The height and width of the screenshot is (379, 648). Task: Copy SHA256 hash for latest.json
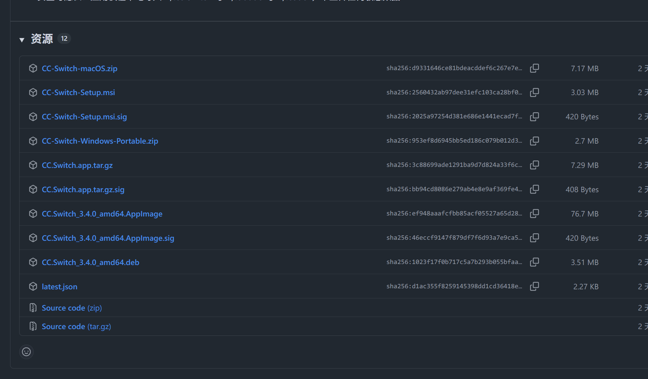point(534,287)
